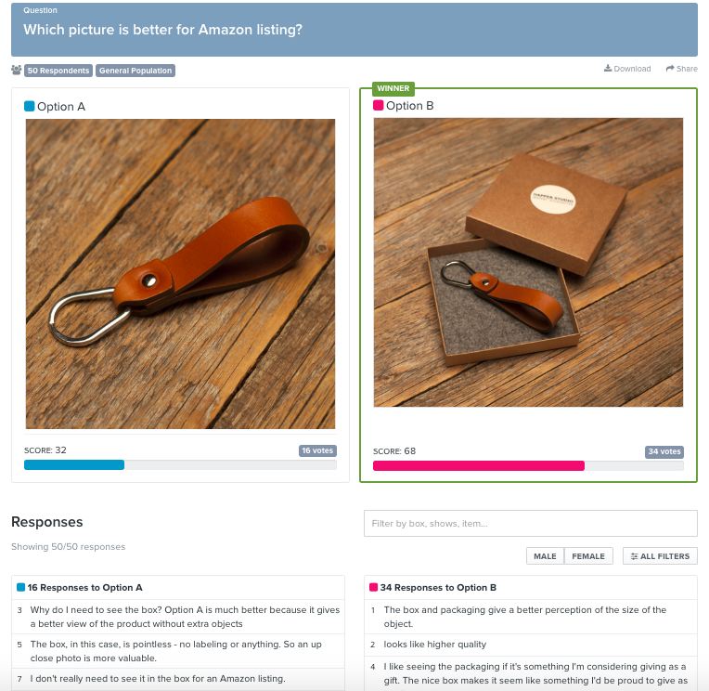The height and width of the screenshot is (691, 709).
Task: Click the blue Option A color square
Action: [x=30, y=106]
